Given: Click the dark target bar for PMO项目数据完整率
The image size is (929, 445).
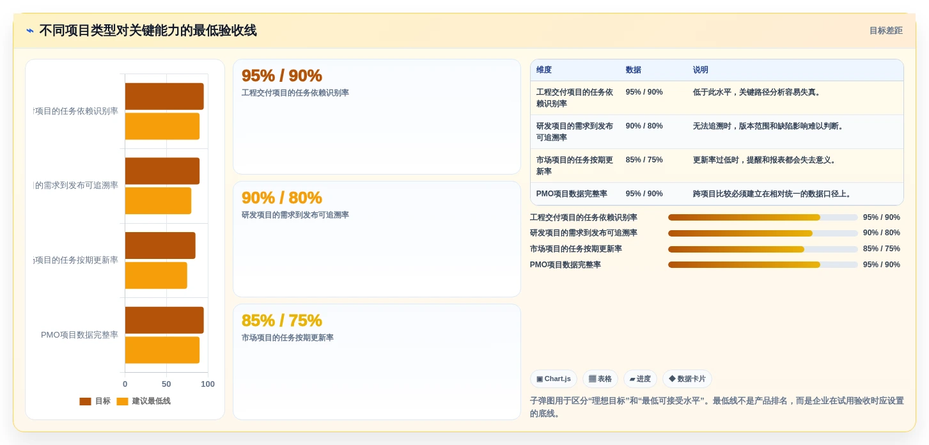Looking at the screenshot, I should coord(164,320).
